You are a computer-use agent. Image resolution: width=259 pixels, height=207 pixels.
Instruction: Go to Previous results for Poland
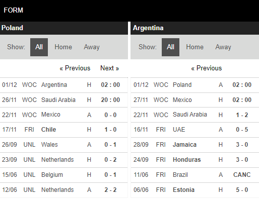75,68
